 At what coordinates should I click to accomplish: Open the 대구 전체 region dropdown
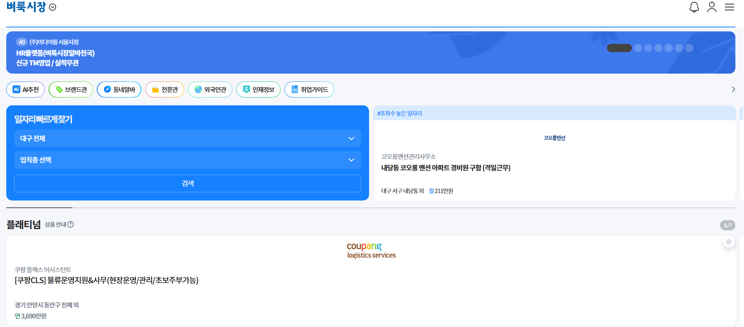click(187, 138)
